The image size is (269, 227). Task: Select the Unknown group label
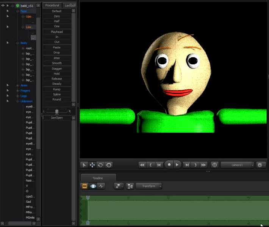pos(27,101)
